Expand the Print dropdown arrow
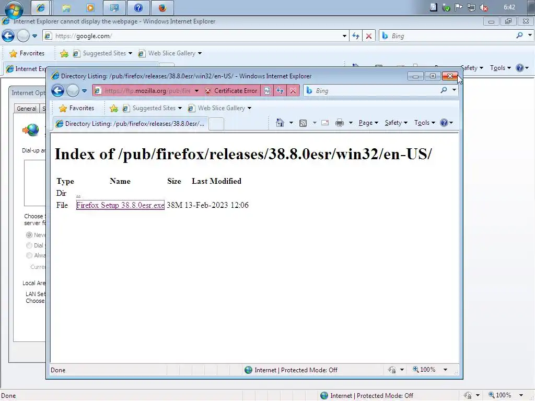 click(351, 123)
